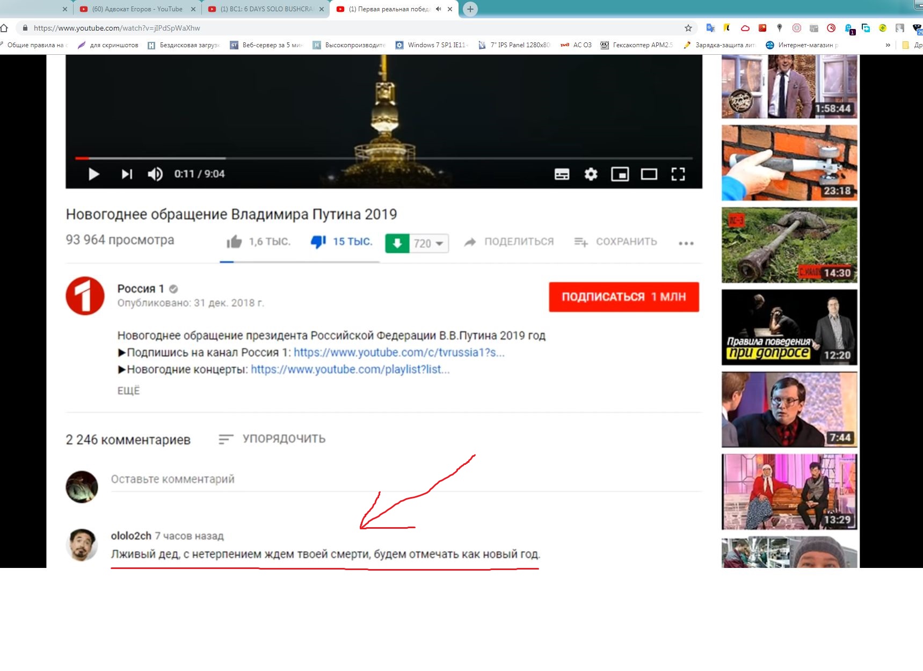Open the Гексакоптер APM2.5 bookmark
This screenshot has height=671, width=923.
(x=637, y=45)
